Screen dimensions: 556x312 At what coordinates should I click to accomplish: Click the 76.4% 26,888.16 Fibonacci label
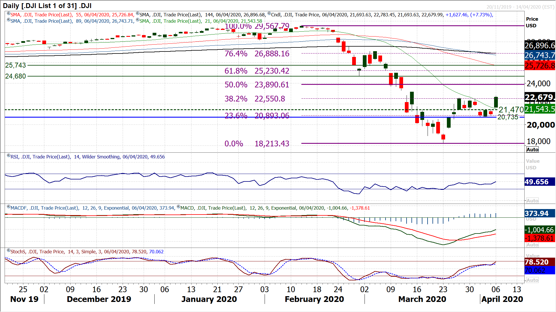click(x=257, y=53)
